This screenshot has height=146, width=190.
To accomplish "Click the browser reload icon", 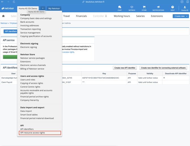I will point(14,2).
